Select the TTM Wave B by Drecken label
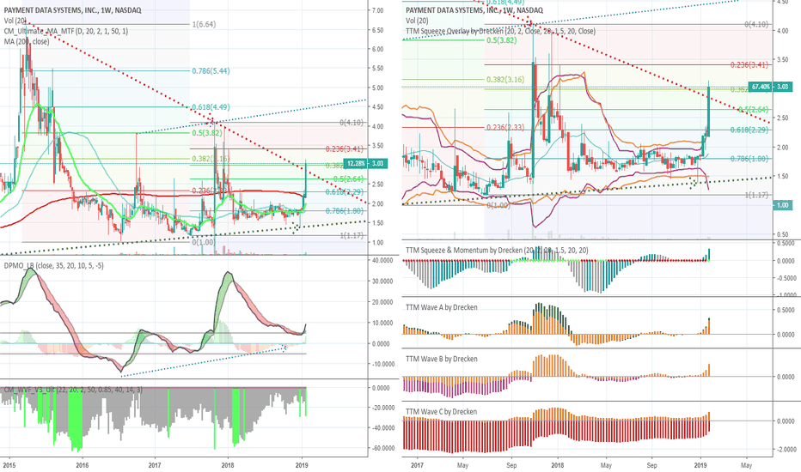 (x=442, y=359)
